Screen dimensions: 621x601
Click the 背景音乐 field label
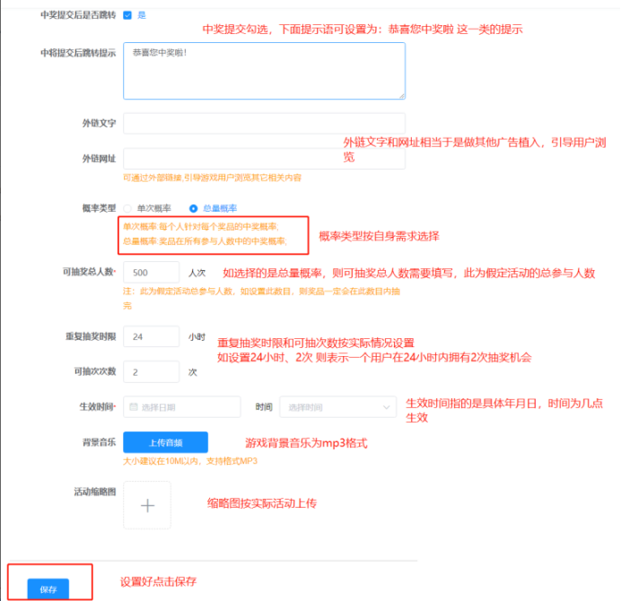(99, 442)
